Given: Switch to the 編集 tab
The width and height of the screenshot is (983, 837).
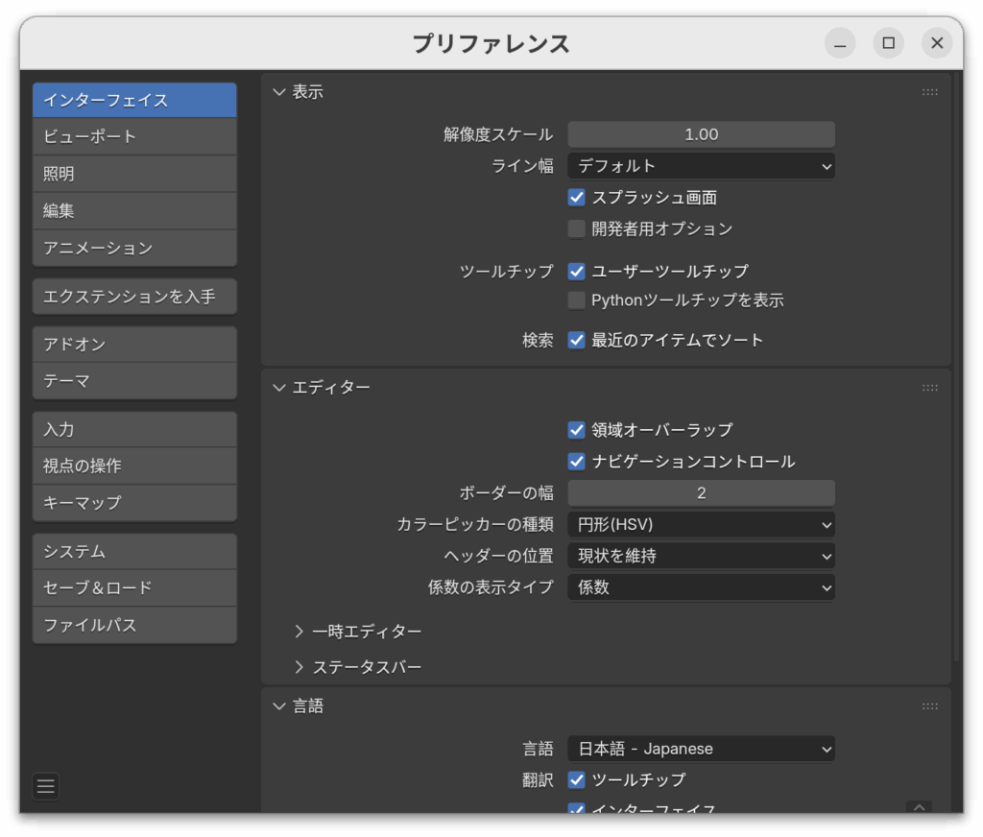Looking at the screenshot, I should point(134,210).
